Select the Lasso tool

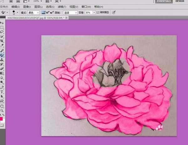click(x=2, y=32)
